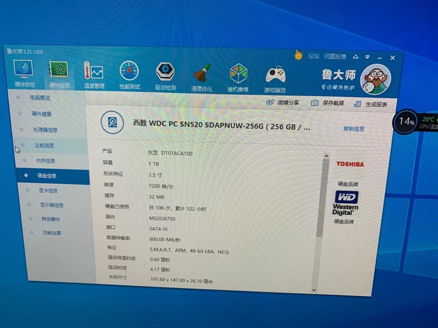Open 功耗估算 in the left sidebar
This screenshot has height=328, width=438.
pos(51,233)
